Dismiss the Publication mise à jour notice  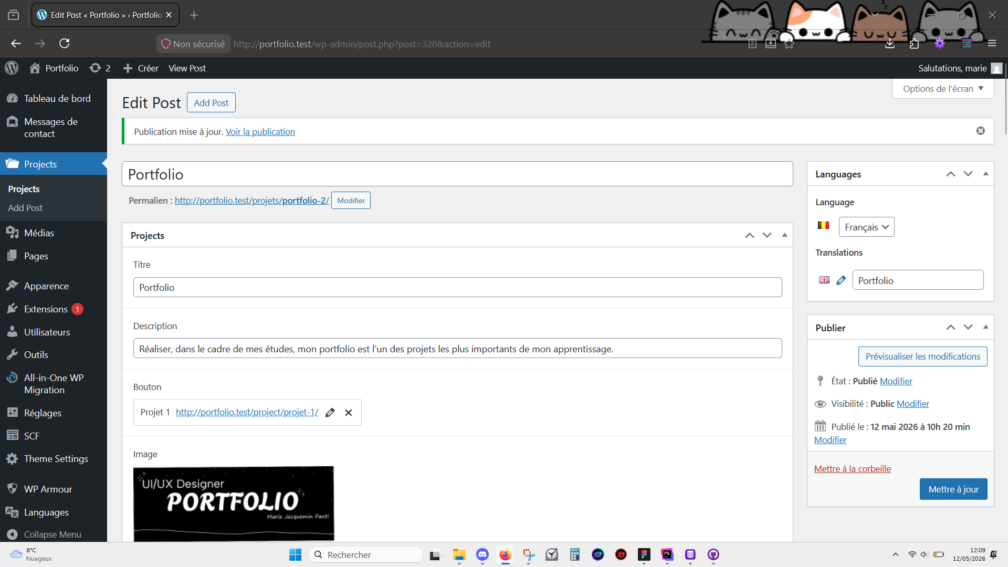(x=981, y=131)
